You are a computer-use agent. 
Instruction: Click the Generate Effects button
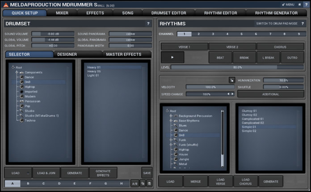tap(103, 173)
